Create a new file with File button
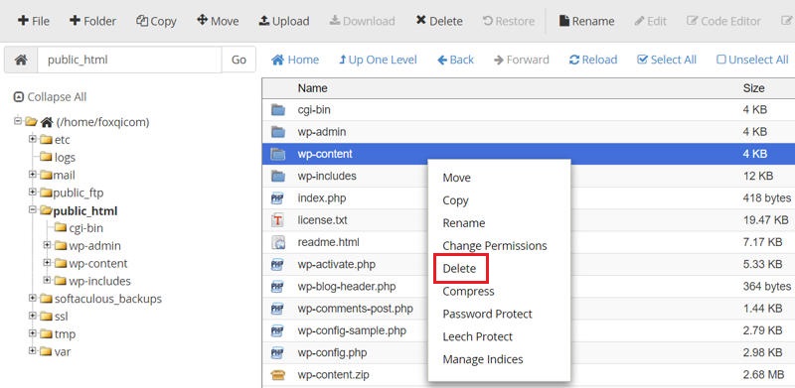This screenshot has width=795, height=388. click(34, 21)
